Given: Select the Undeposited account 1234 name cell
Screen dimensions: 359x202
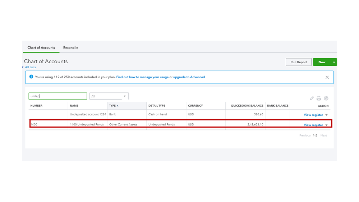Looking at the screenshot, I should pos(88,114).
